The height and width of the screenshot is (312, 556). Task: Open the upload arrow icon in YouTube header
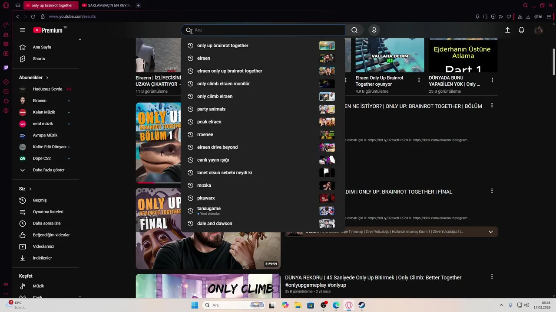coord(507,30)
